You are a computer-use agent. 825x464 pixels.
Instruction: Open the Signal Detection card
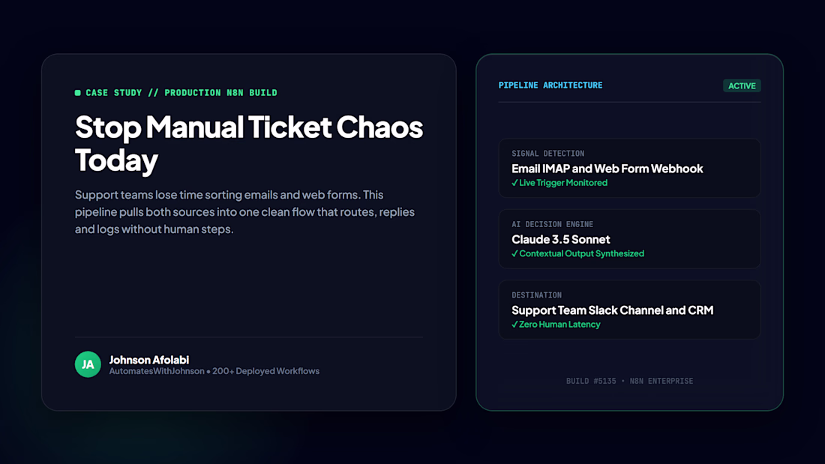click(629, 168)
